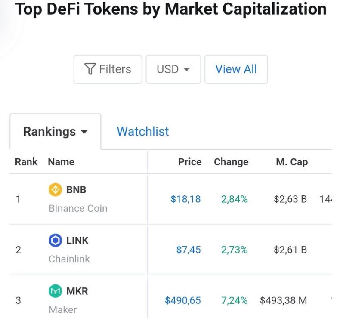Open the Filters button
This screenshot has width=343, height=318.
pyautogui.click(x=108, y=69)
